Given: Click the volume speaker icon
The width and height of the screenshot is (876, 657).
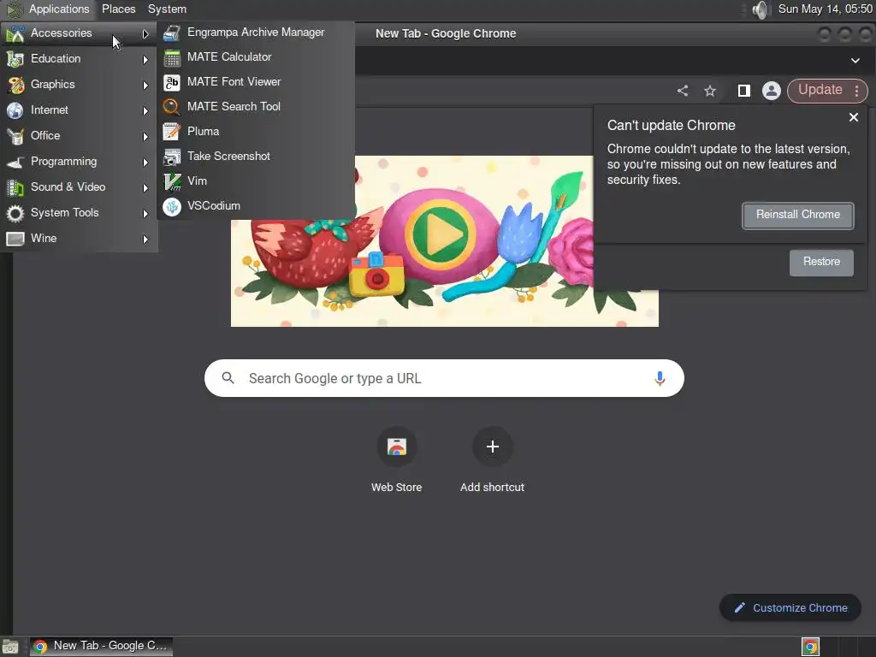Looking at the screenshot, I should [x=760, y=9].
